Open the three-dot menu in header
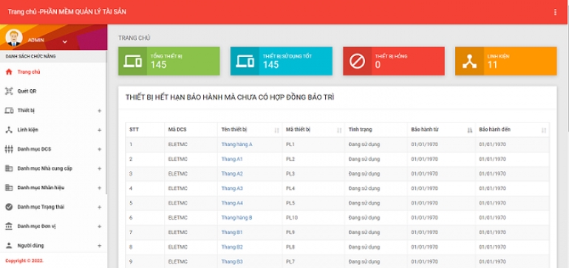Viewport: 569px width, 268px height. point(555,13)
